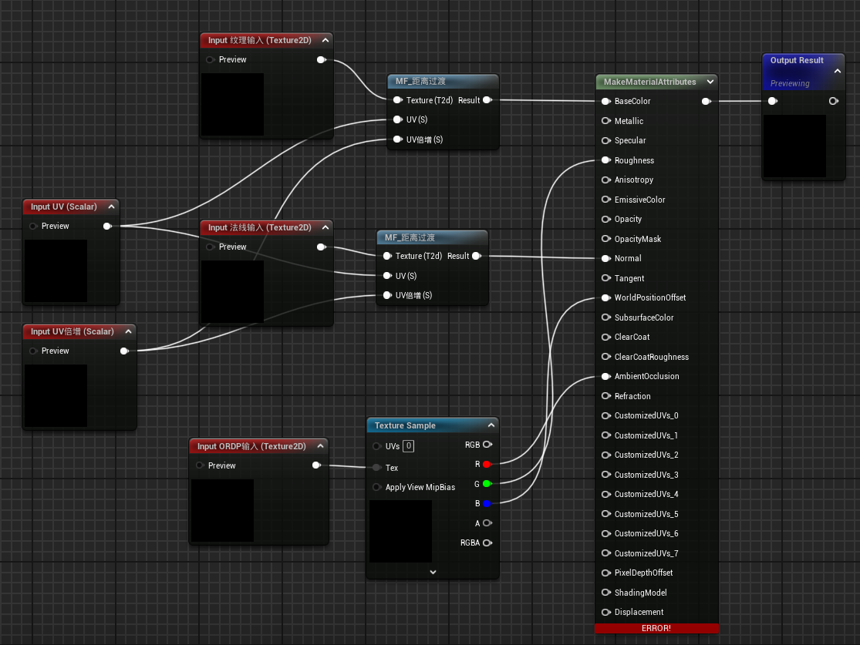Click UV倍增 (S) pin on upper MF_距离过渡
The width and height of the screenshot is (860, 645).
(398, 139)
